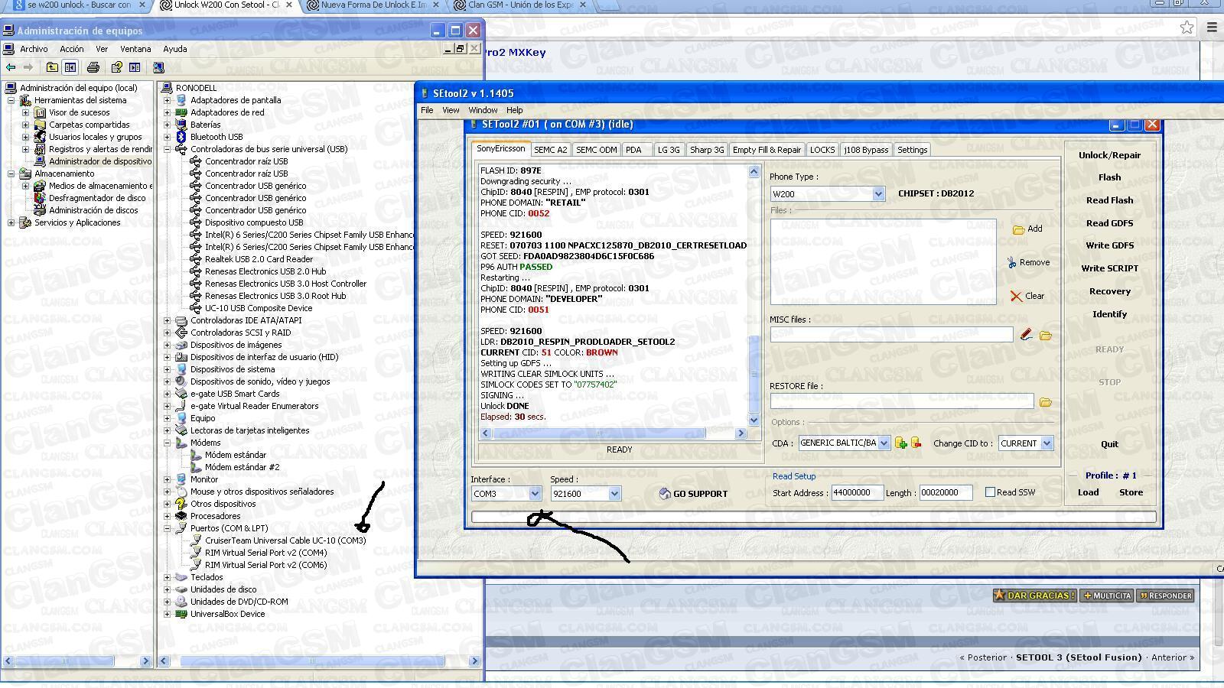Image resolution: width=1224 pixels, height=688 pixels.
Task: Open the RESTORE file browse folder icon
Action: [x=1046, y=401]
